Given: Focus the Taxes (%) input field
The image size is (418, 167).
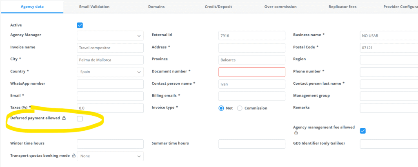Looking at the screenshot, I should click(110, 108).
